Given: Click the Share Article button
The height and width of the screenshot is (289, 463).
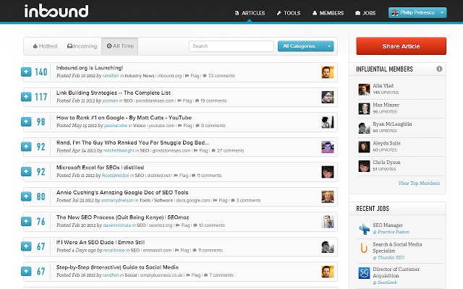Looking at the screenshot, I should tap(400, 46).
